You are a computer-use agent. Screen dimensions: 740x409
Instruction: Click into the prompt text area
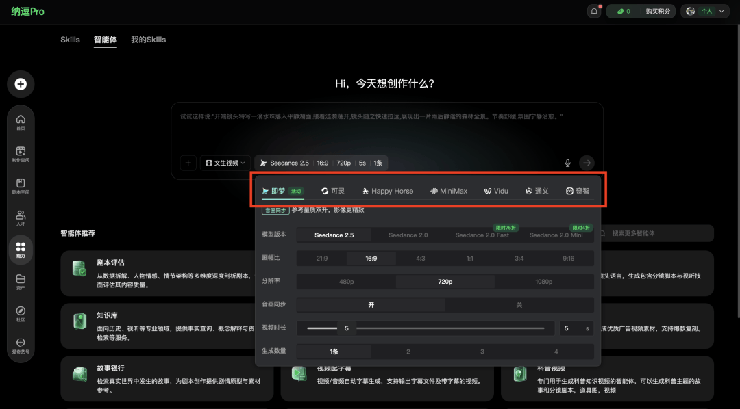click(x=387, y=128)
